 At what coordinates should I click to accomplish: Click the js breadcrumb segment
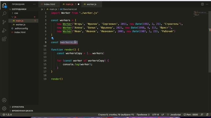click(42, 9)
